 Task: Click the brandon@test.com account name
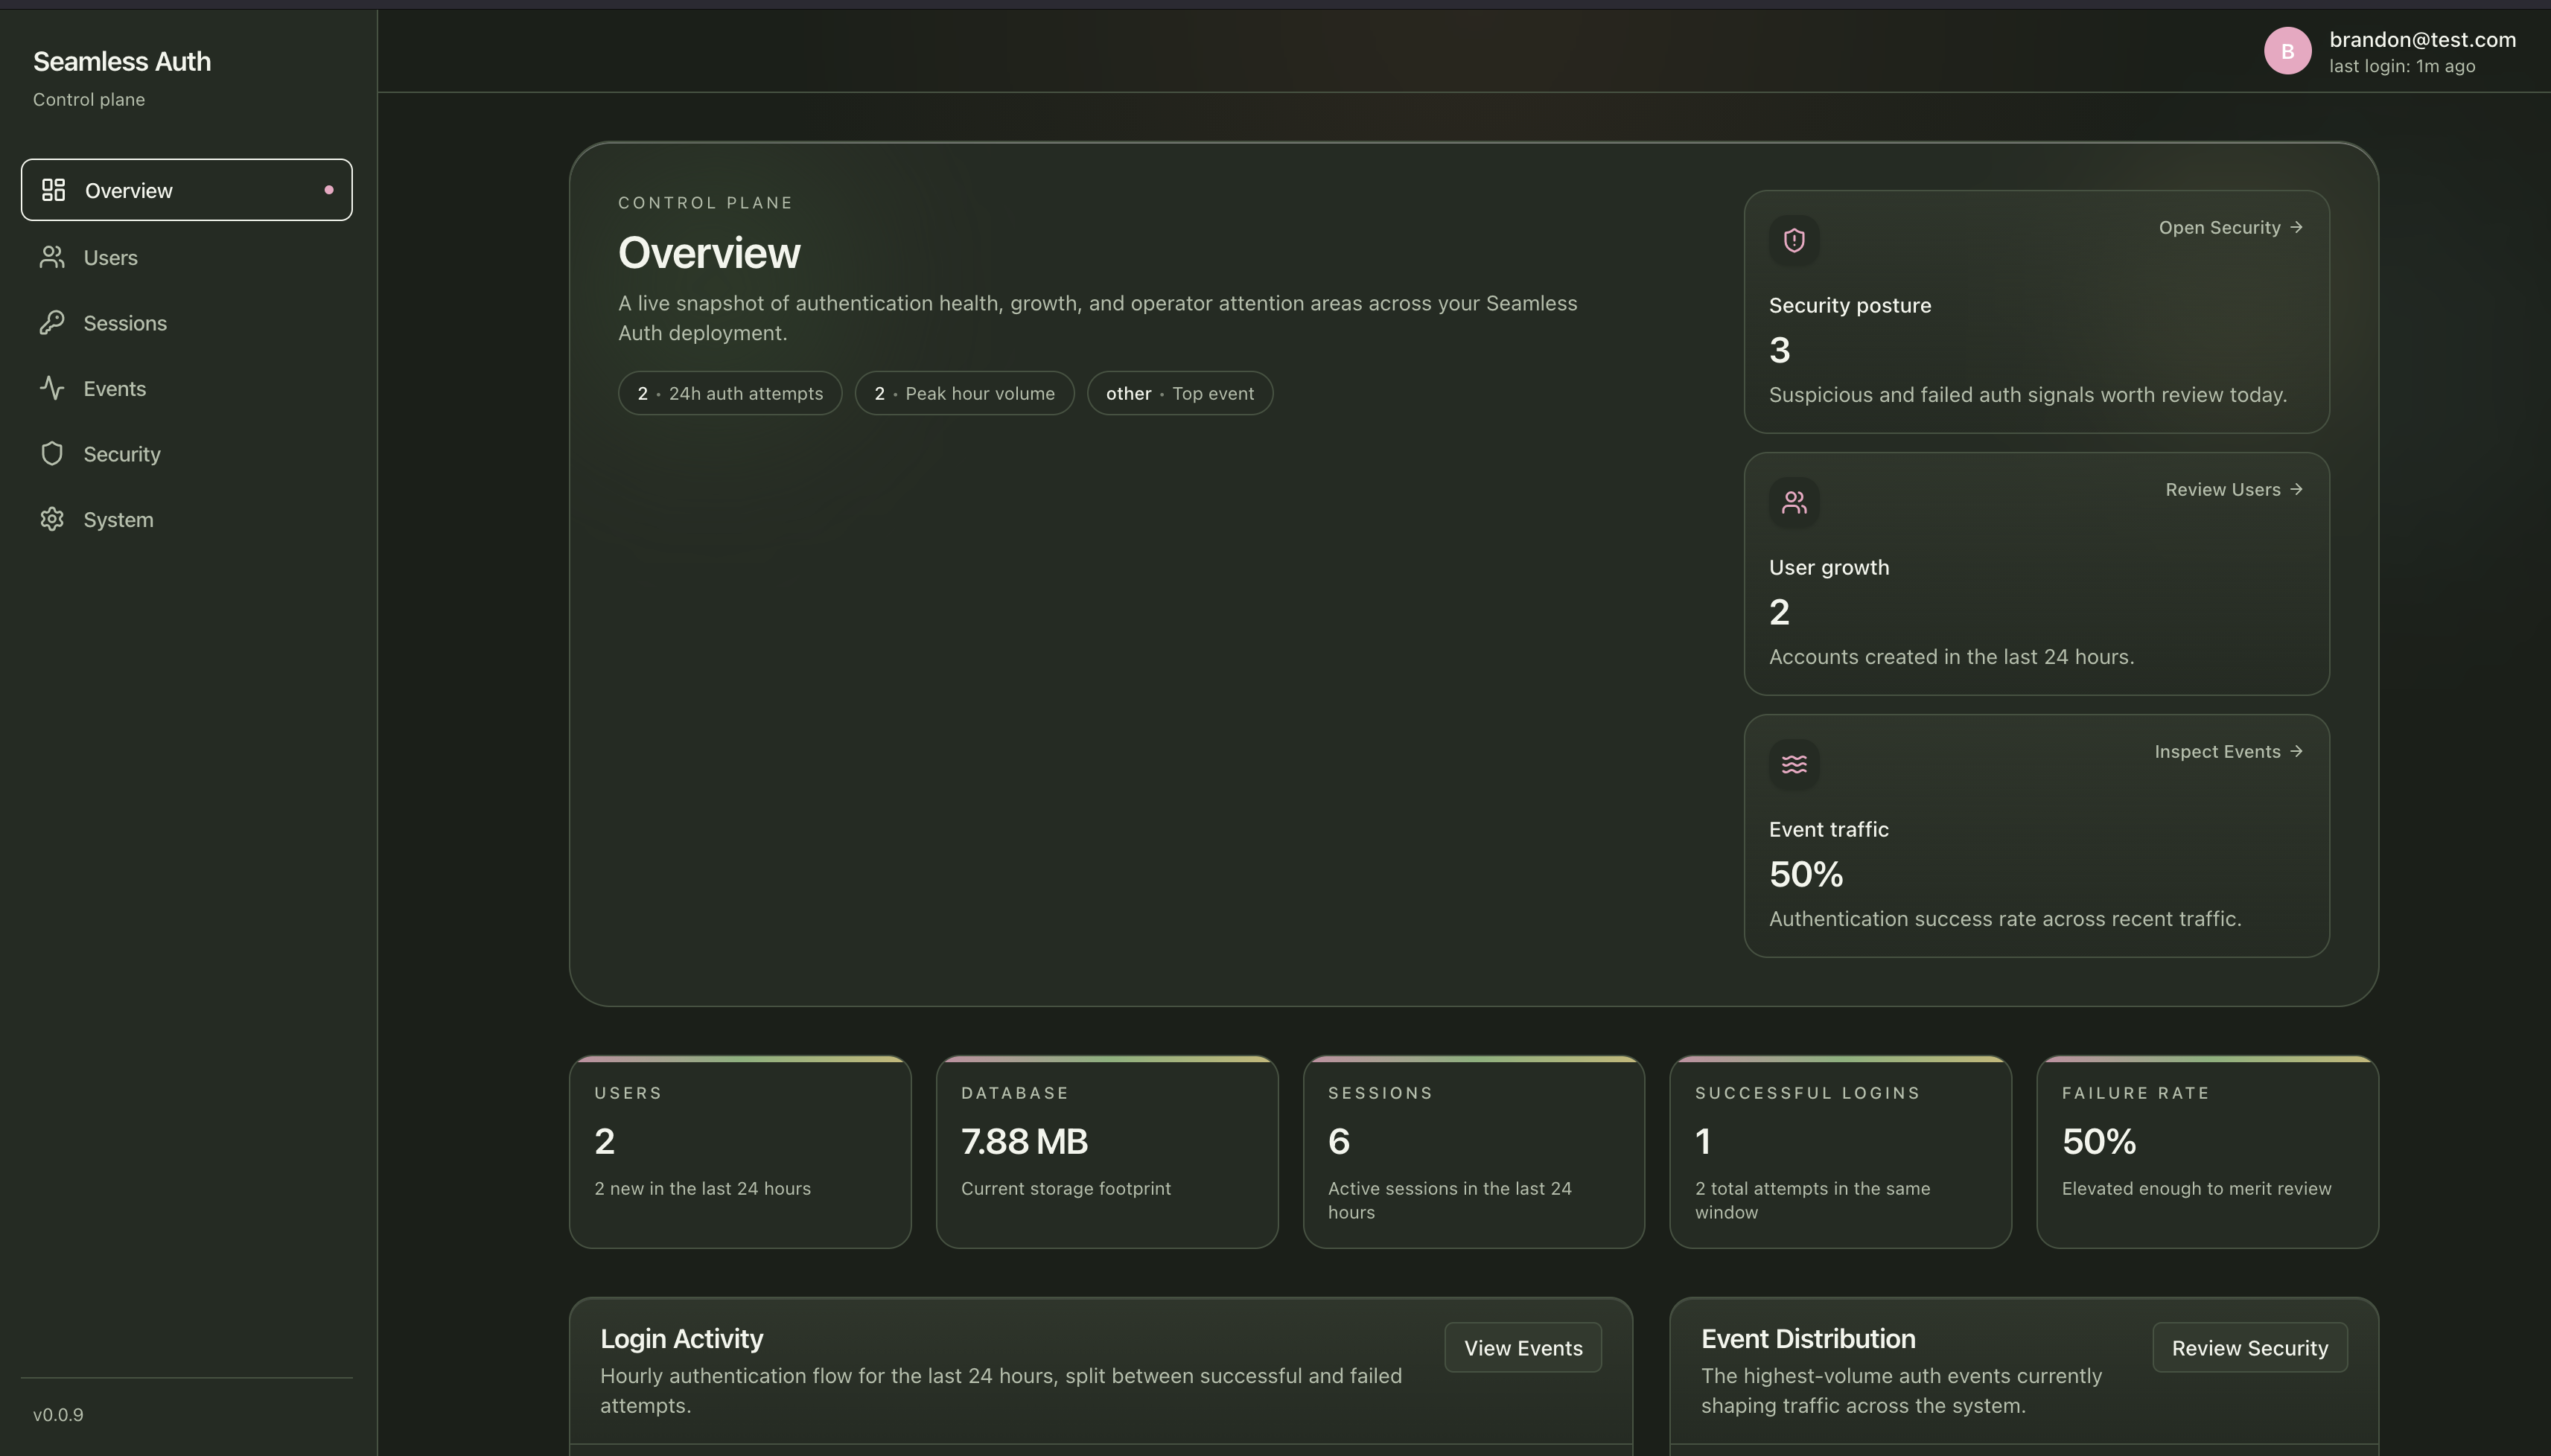2422,40
